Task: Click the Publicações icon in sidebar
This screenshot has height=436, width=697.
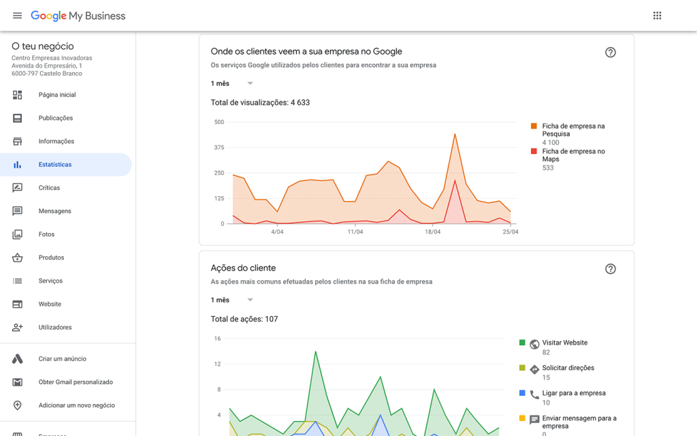Action: tap(17, 118)
